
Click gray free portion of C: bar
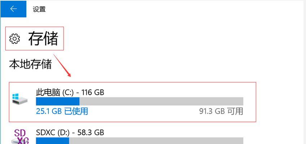pos(161,102)
